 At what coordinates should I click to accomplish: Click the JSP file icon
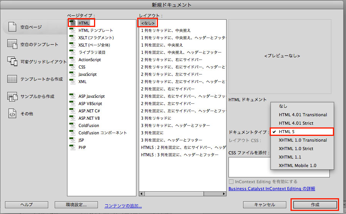(x=72, y=140)
